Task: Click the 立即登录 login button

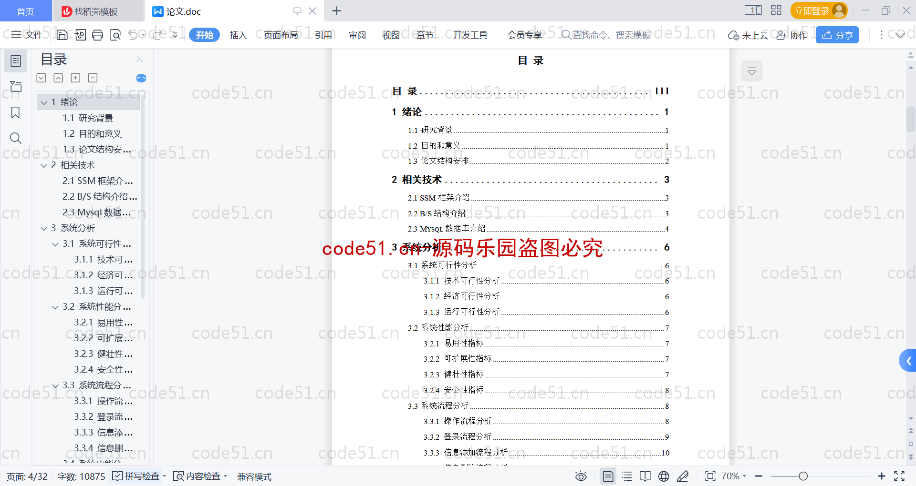Action: click(x=819, y=10)
